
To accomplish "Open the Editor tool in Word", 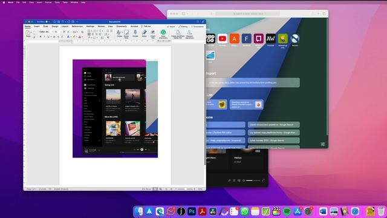I will [145, 33].
